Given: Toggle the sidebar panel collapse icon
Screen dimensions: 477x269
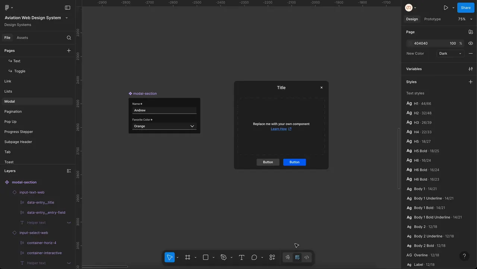Looking at the screenshot, I should point(67,7).
